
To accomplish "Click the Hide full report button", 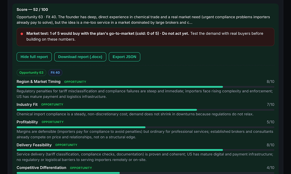I will (x=34, y=57).
